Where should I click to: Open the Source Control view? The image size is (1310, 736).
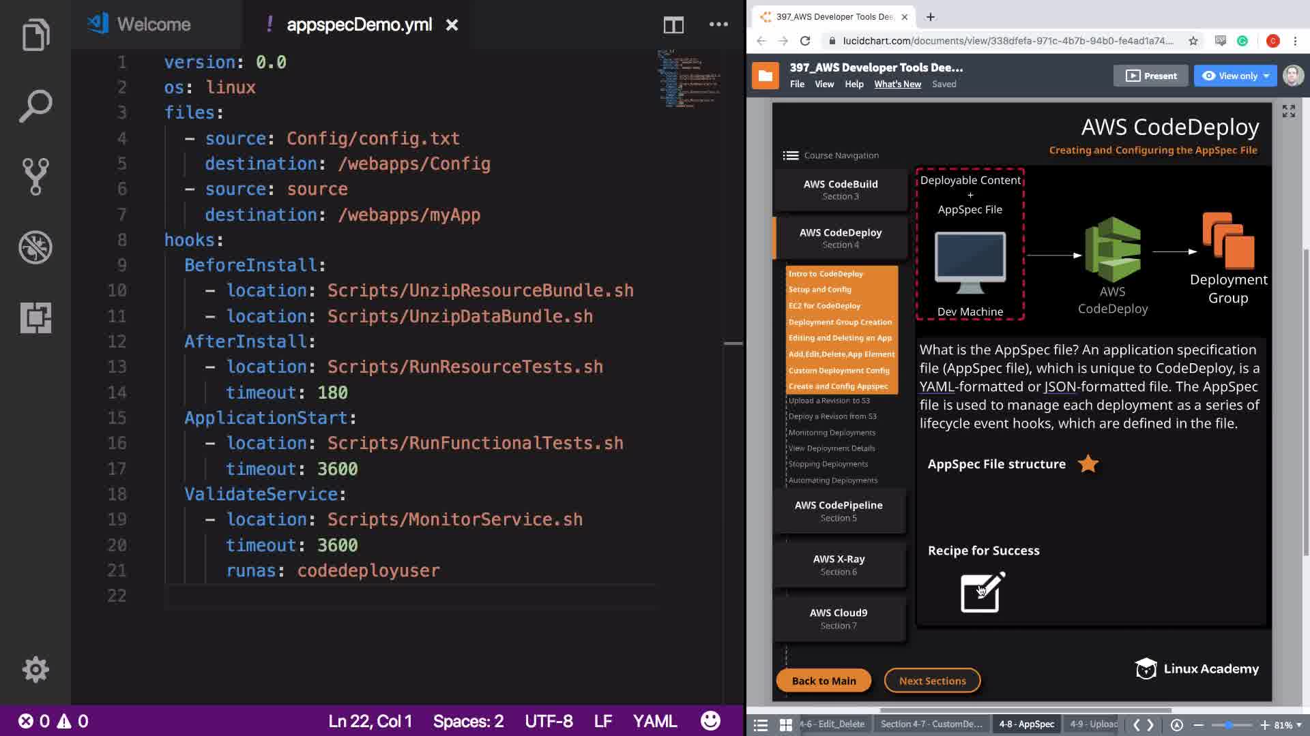point(35,177)
